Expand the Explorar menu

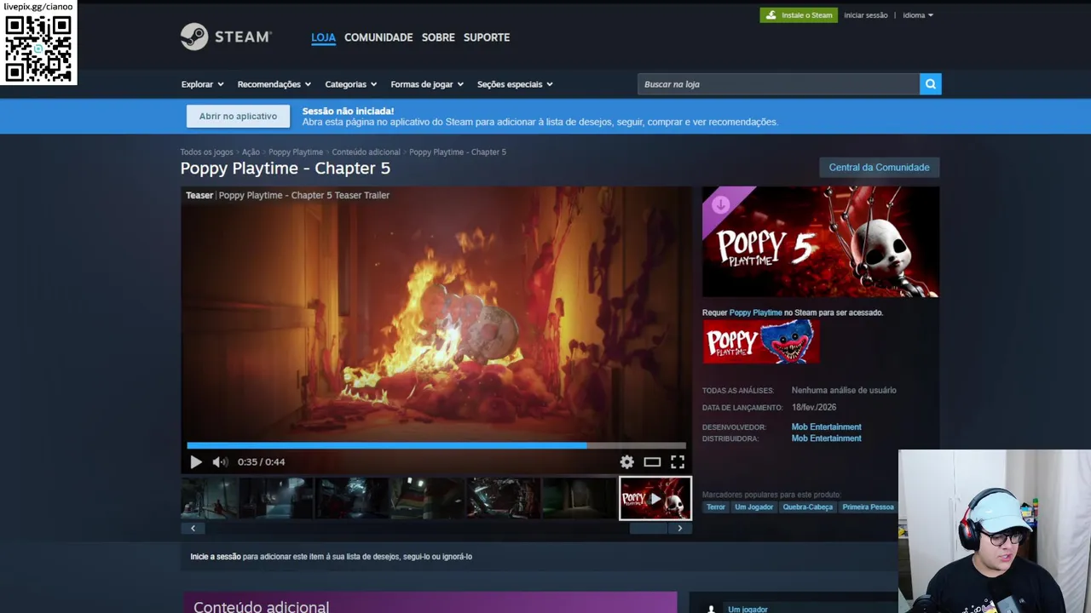click(202, 84)
